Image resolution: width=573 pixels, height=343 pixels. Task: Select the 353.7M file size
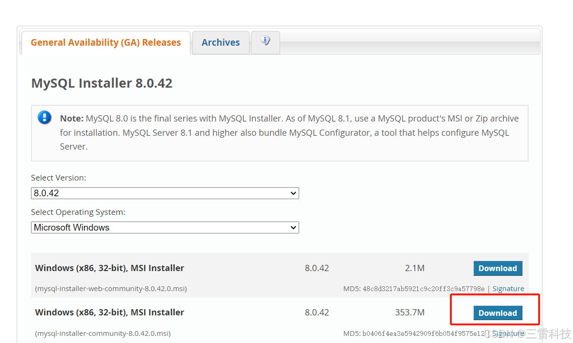tap(410, 313)
